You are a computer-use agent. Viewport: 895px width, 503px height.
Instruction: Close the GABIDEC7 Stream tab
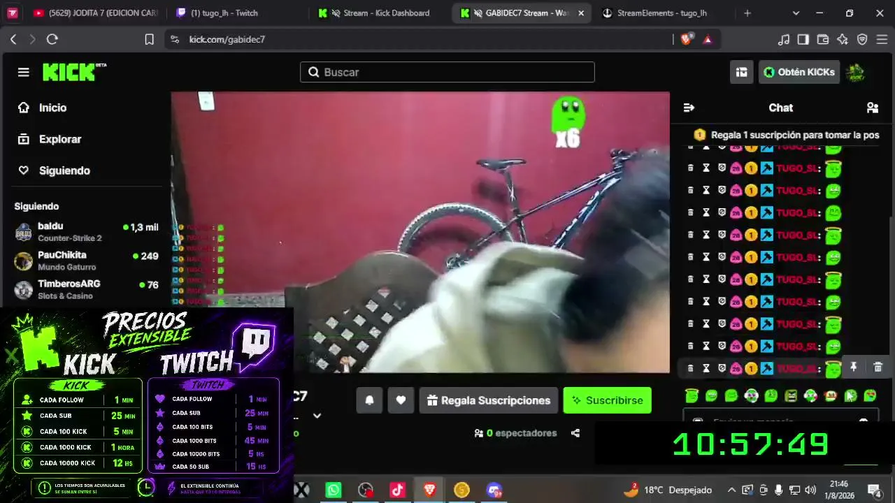[x=581, y=13]
